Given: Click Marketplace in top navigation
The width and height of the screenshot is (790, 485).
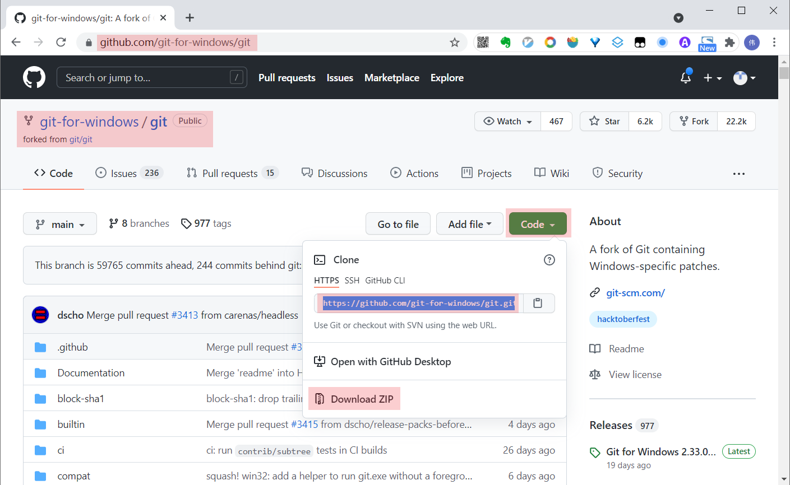Looking at the screenshot, I should 392,78.
